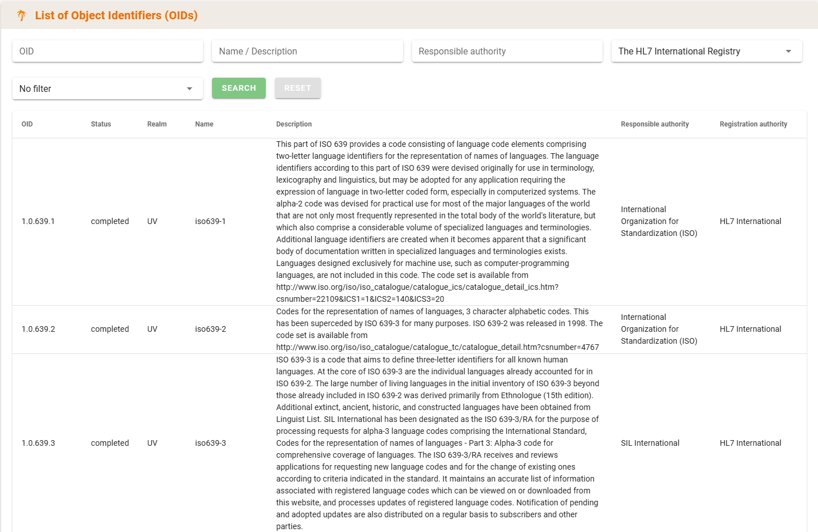This screenshot has width=818, height=532.
Task: Sort by the OID column header
Action: [x=27, y=124]
